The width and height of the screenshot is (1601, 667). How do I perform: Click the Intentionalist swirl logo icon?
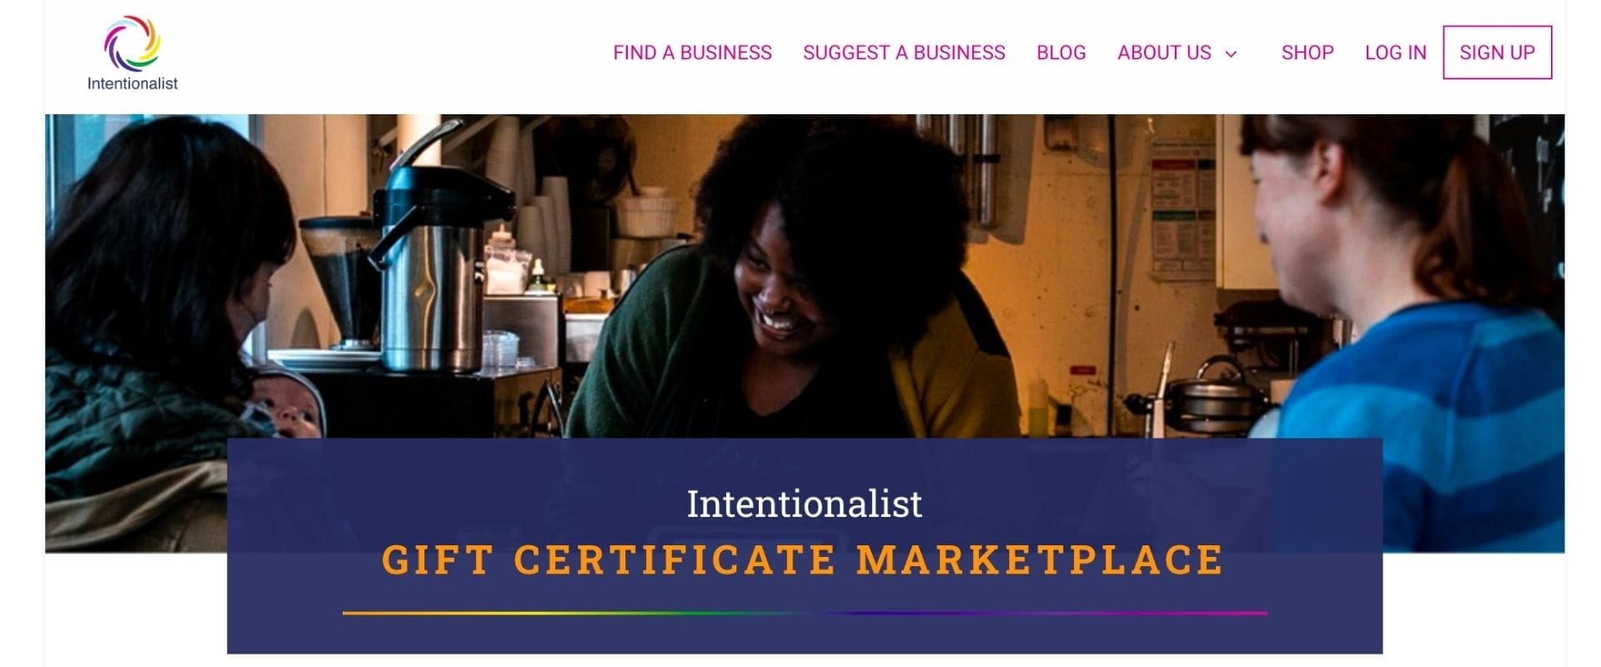(132, 43)
